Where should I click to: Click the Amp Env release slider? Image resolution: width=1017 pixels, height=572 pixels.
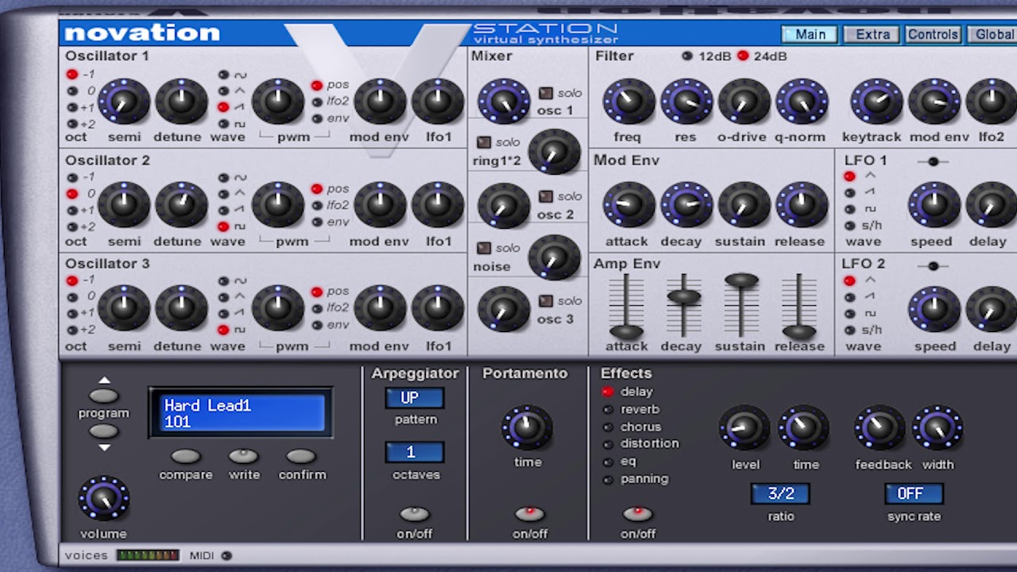[x=799, y=332]
